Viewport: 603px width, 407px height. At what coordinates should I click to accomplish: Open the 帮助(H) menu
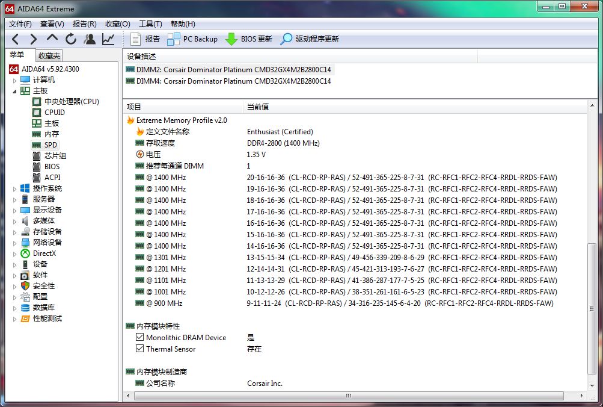(x=183, y=24)
